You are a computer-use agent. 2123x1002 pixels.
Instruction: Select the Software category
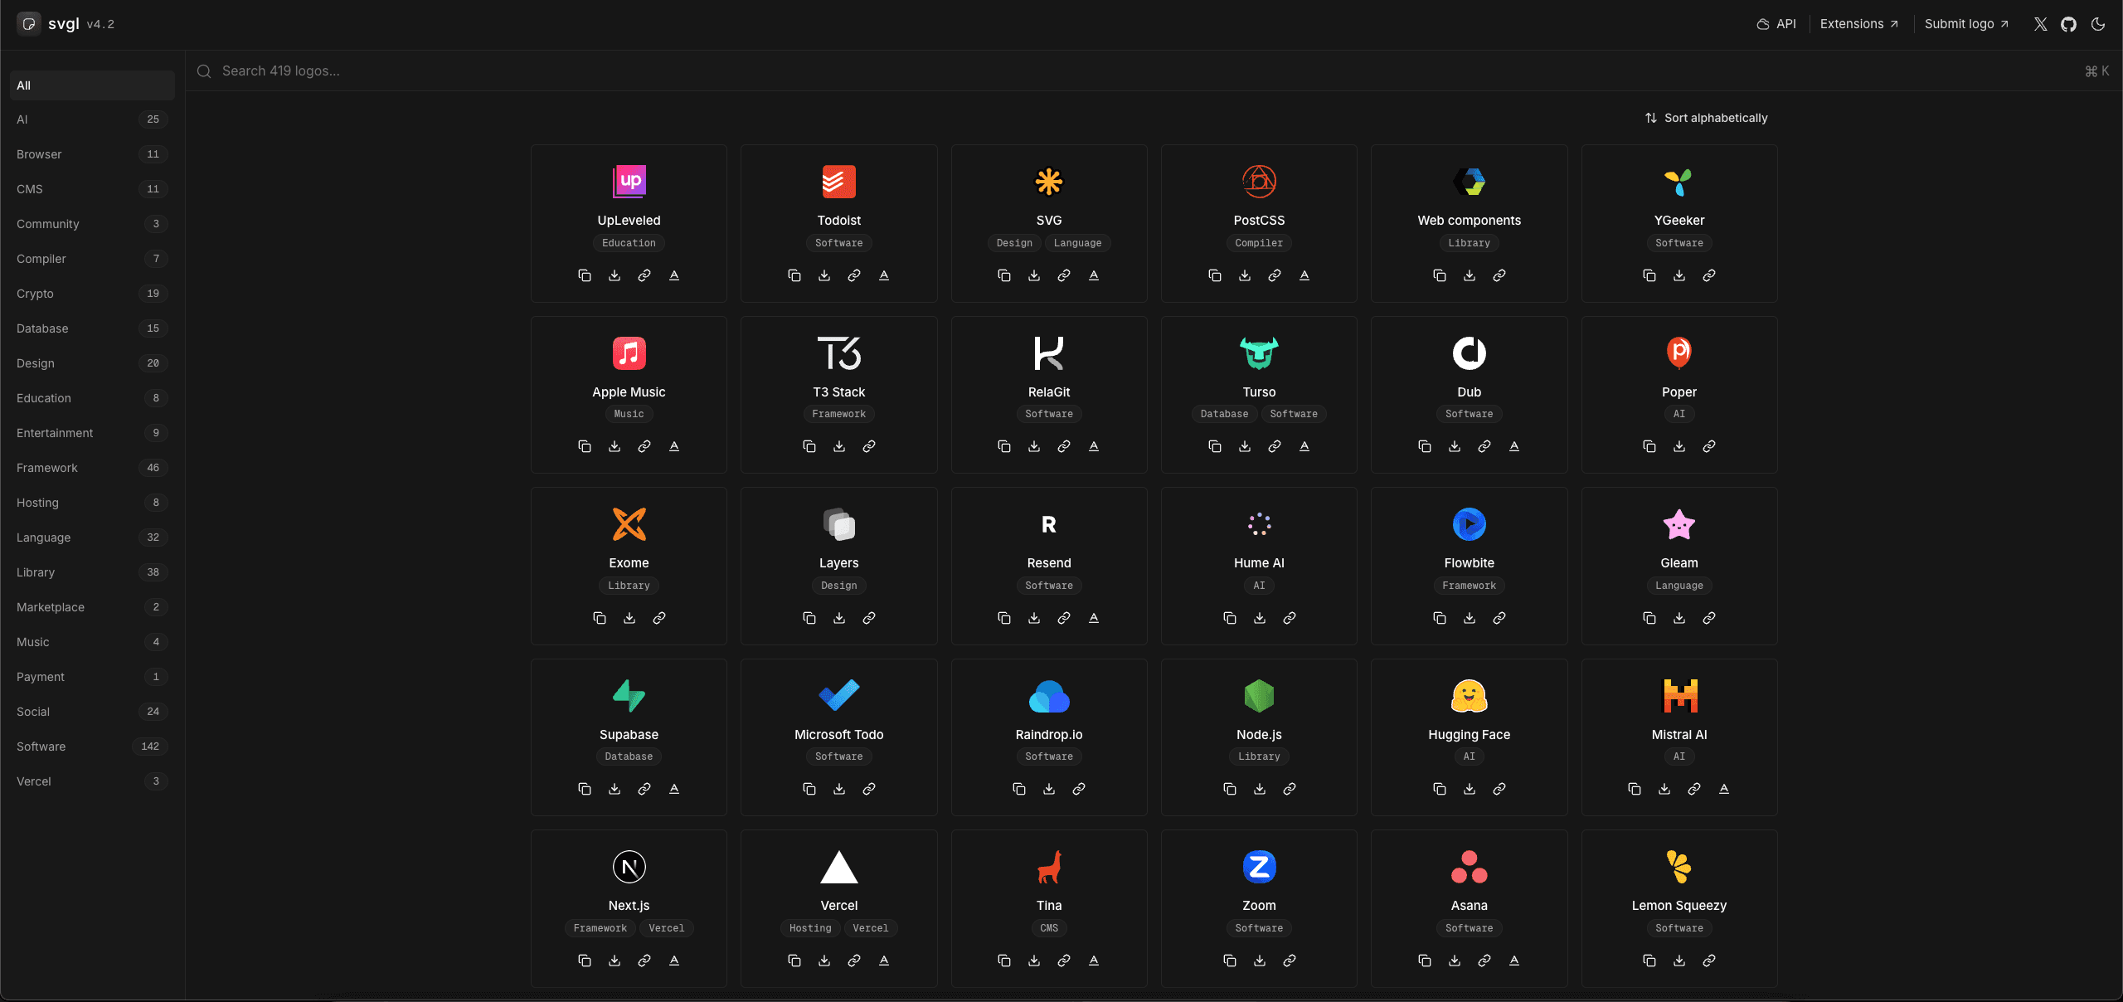point(92,747)
